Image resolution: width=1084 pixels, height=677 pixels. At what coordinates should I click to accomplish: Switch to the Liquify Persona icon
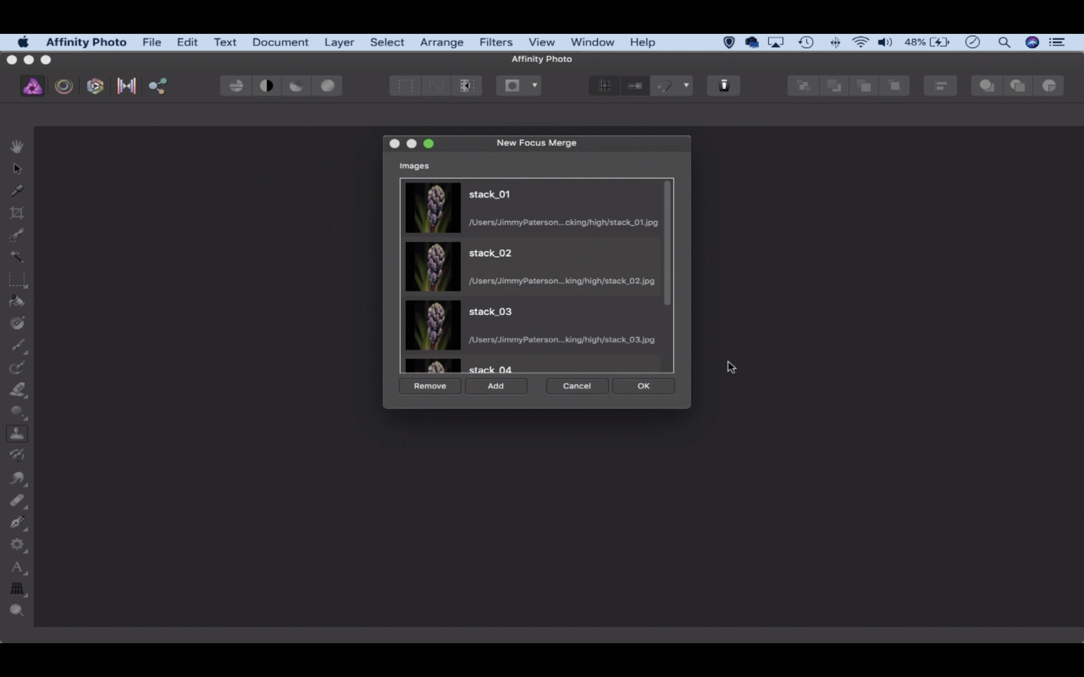pyautogui.click(x=64, y=86)
